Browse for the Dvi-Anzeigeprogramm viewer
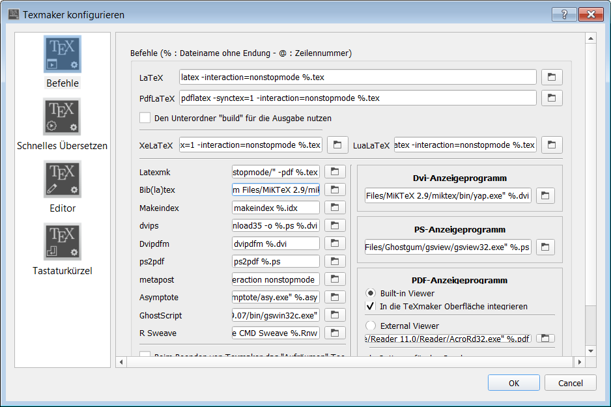Viewport: 611px width, 407px height. pyautogui.click(x=545, y=195)
